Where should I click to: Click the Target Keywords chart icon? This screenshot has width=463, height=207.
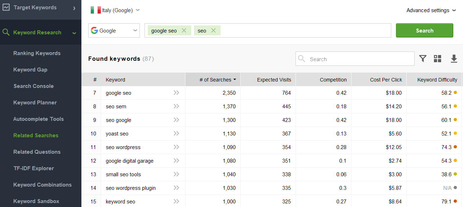(x=6, y=8)
